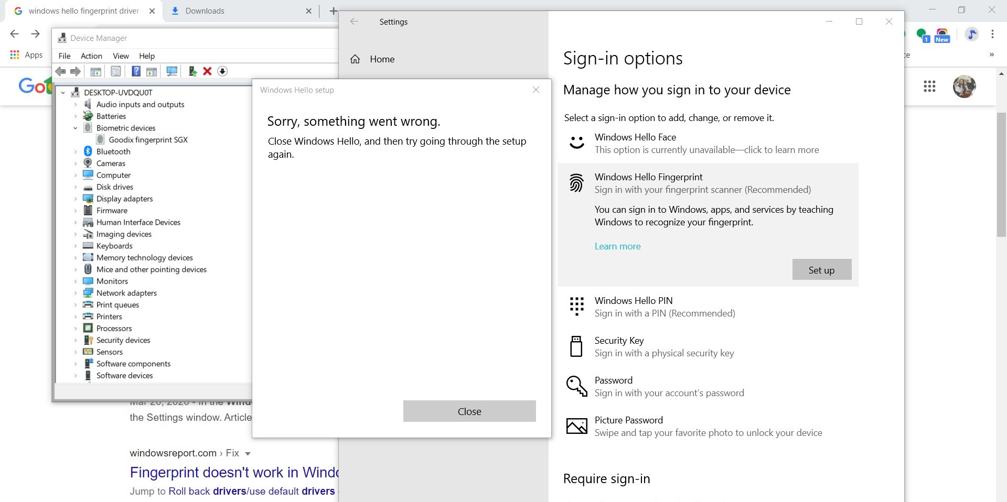Click the music note extension icon in Chrome
Viewport: 1007px width, 502px height.
pos(971,35)
